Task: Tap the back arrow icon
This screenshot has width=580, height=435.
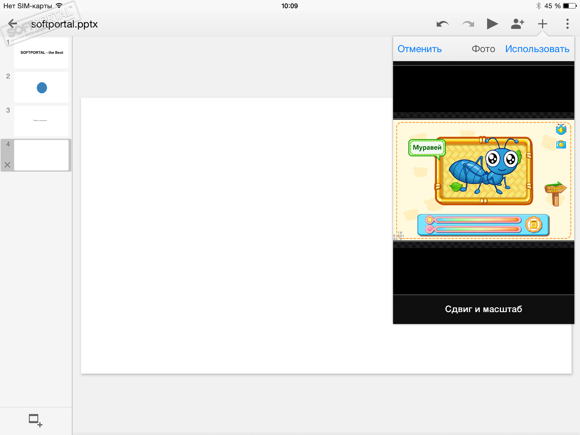Action: (12, 24)
